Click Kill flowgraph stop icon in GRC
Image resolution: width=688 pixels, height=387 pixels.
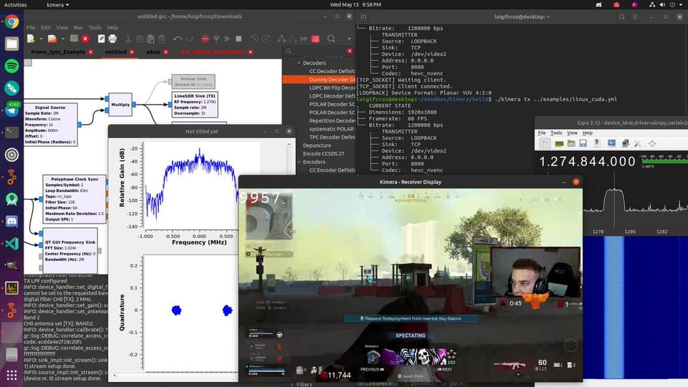238,39
